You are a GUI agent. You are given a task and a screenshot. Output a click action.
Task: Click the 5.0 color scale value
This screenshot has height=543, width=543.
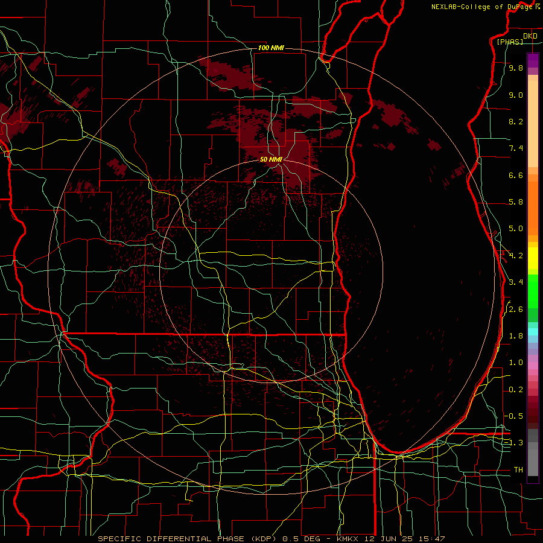click(516, 229)
